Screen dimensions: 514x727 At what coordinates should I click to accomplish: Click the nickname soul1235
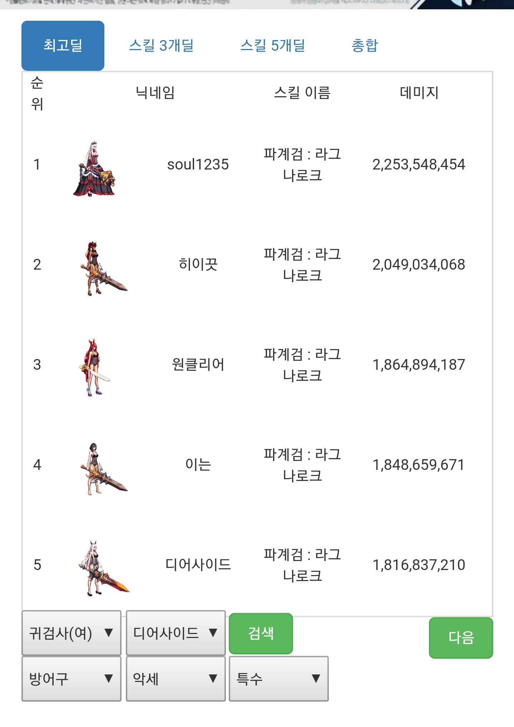198,164
